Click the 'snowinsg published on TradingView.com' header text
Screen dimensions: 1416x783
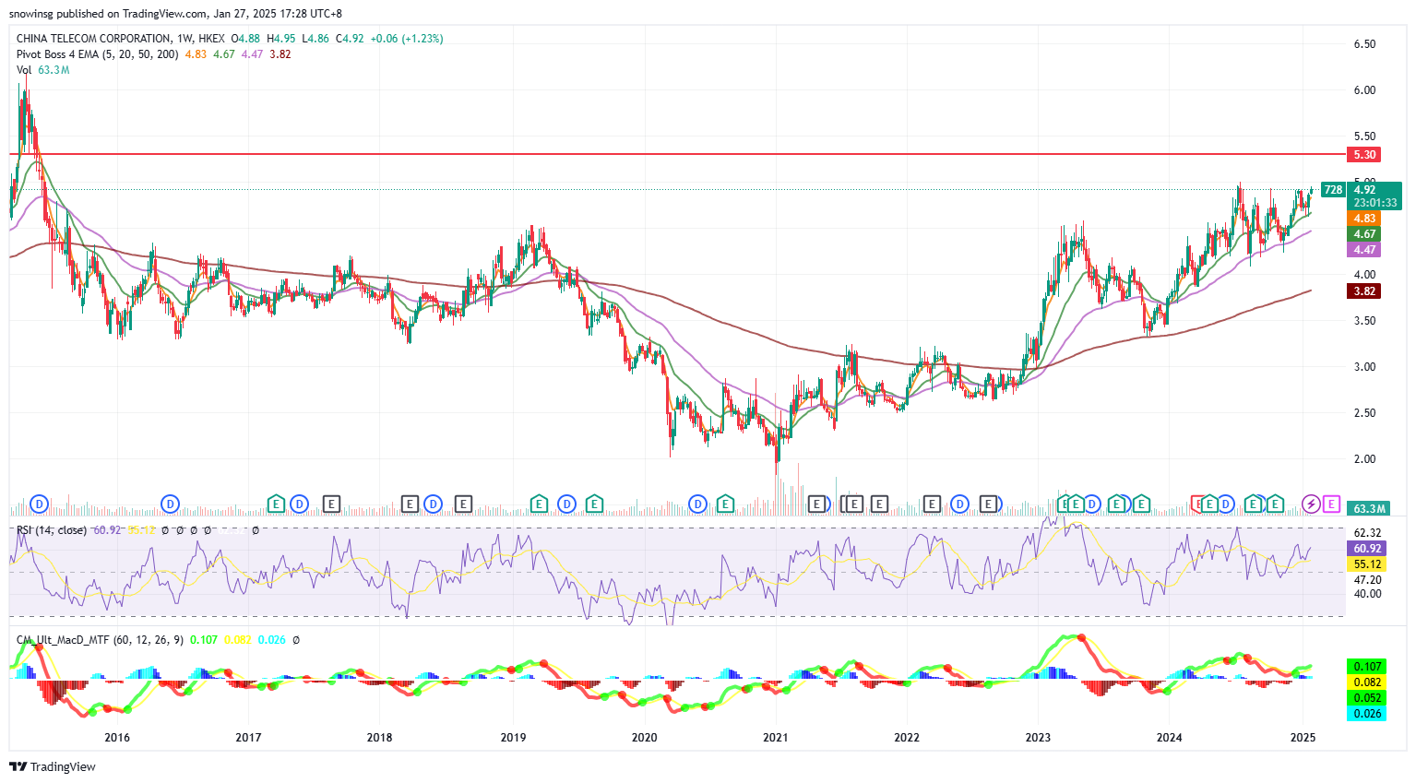click(x=106, y=14)
